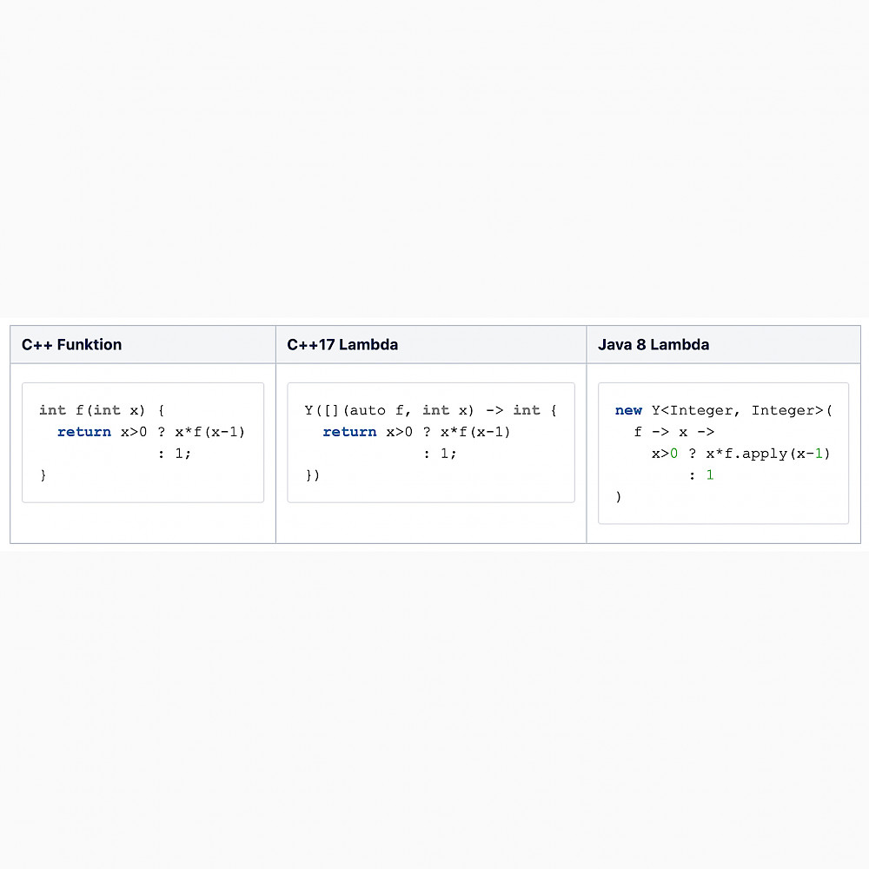Click the return keyword in C++ Funktion code
869x869 pixels.
pos(84,432)
